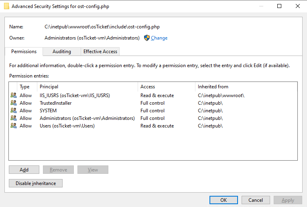Click the Add button

click(x=24, y=170)
